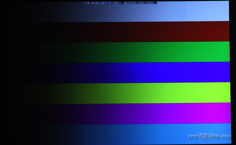Select the middle of the purple gradient bar

click(x=121, y=113)
